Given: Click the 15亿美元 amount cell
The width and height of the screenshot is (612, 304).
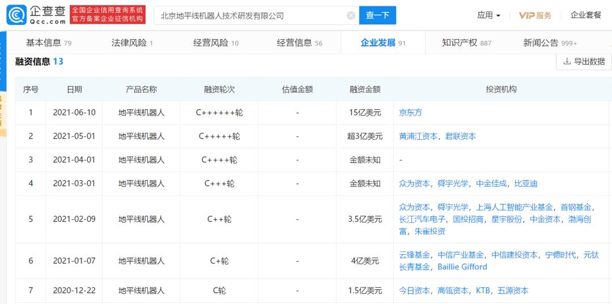Looking at the screenshot, I should (365, 113).
